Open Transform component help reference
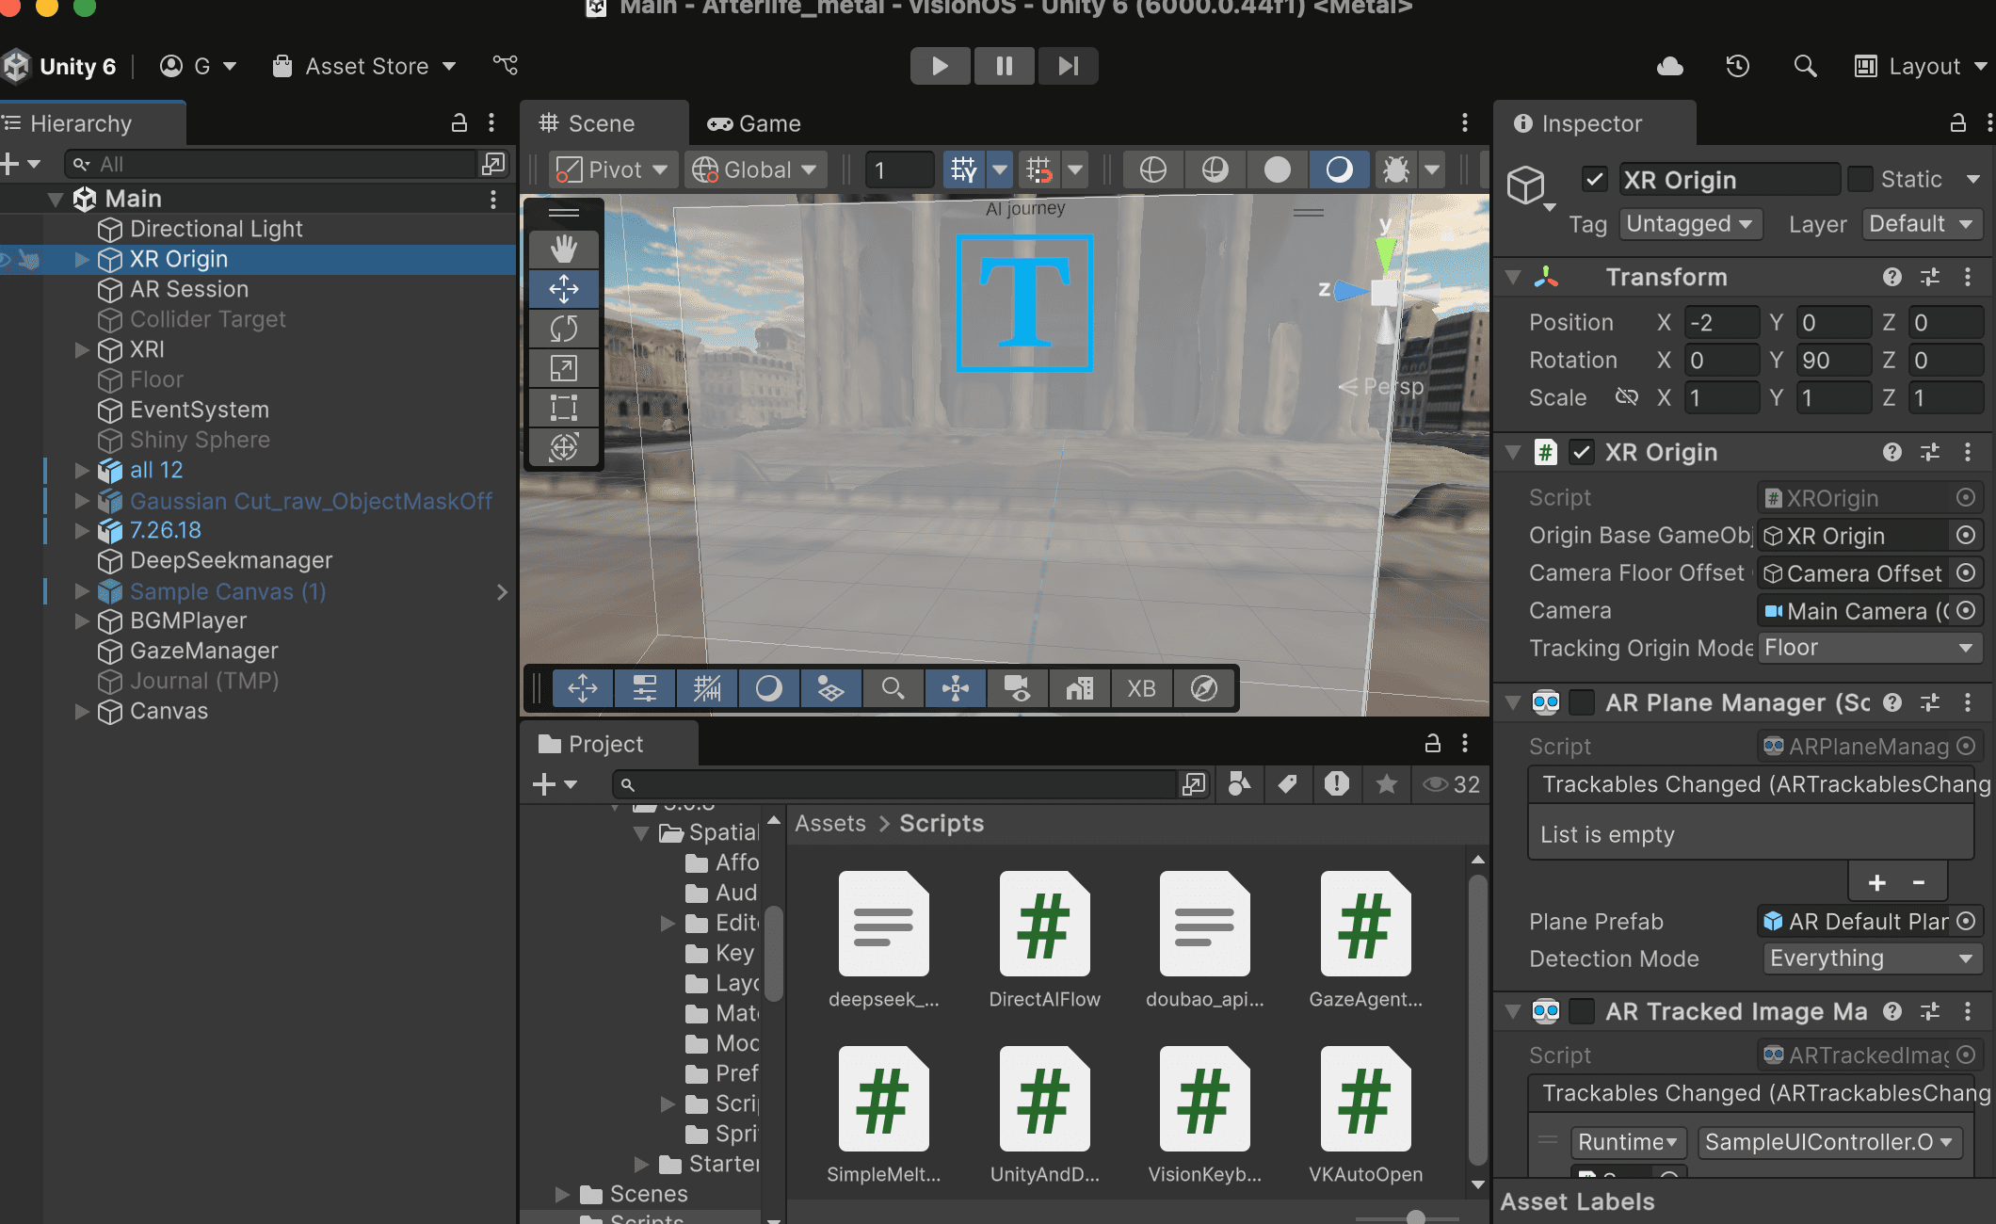 [1892, 277]
